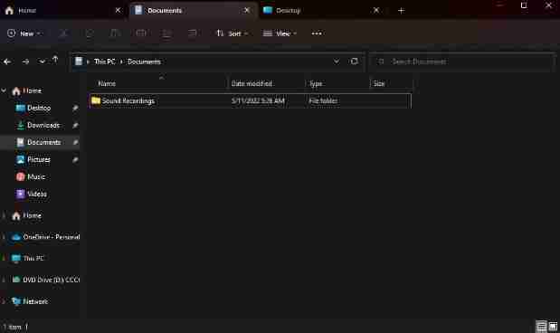The width and height of the screenshot is (560, 333).
Task: Open the New item dropdown button
Action: 24,33
